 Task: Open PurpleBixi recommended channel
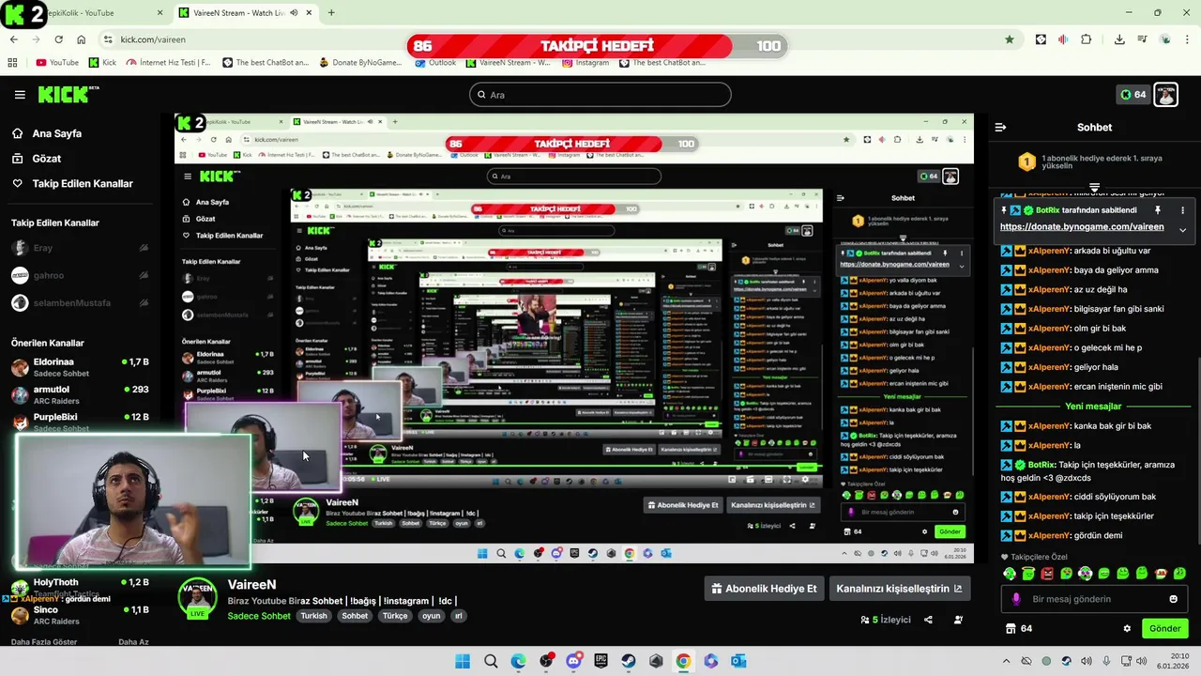tap(79, 421)
